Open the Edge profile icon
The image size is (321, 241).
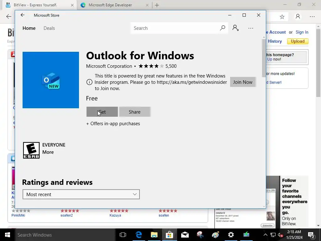tap(298, 17)
